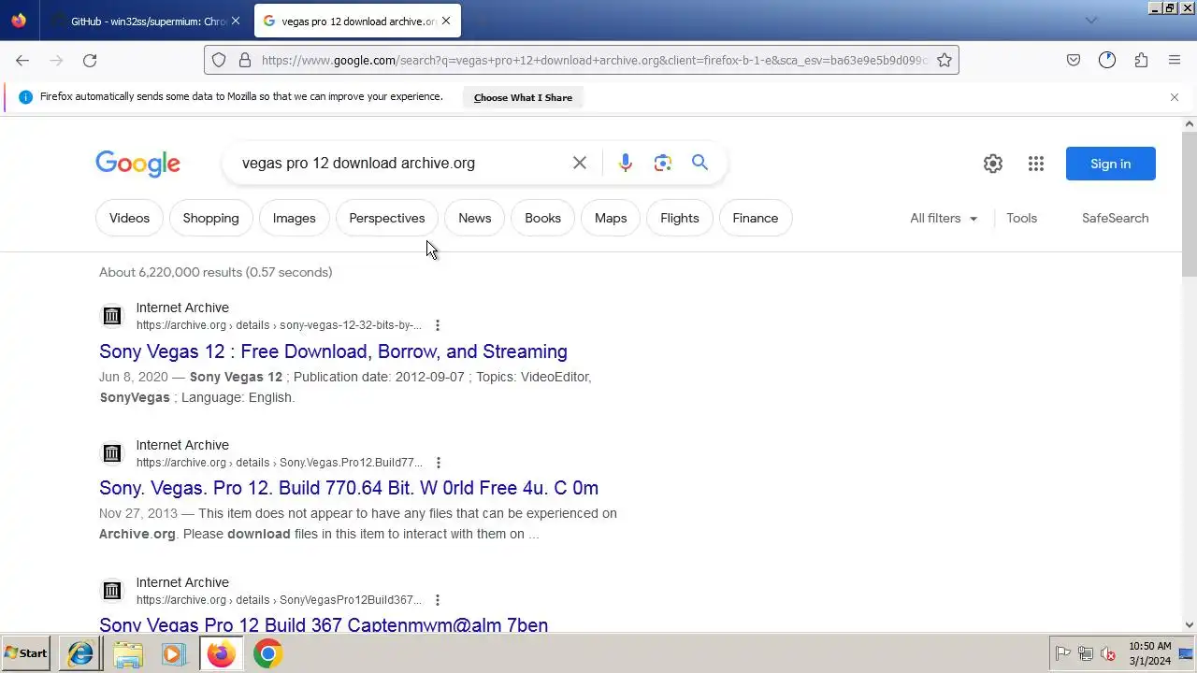Open the Extensions puzzle icon
The image size is (1197, 673).
(1141, 60)
